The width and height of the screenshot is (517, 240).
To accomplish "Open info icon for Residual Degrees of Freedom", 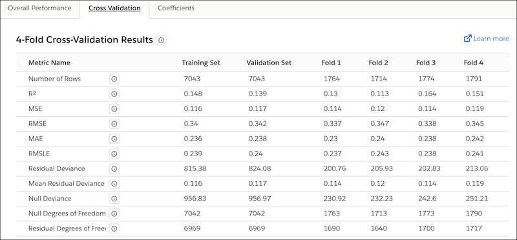I will click(x=114, y=228).
